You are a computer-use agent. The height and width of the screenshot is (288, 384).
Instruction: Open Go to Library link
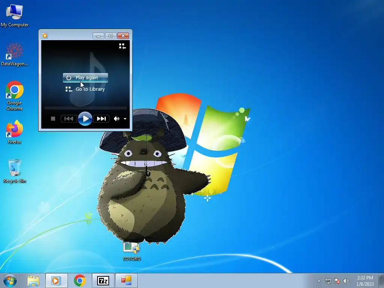point(85,89)
